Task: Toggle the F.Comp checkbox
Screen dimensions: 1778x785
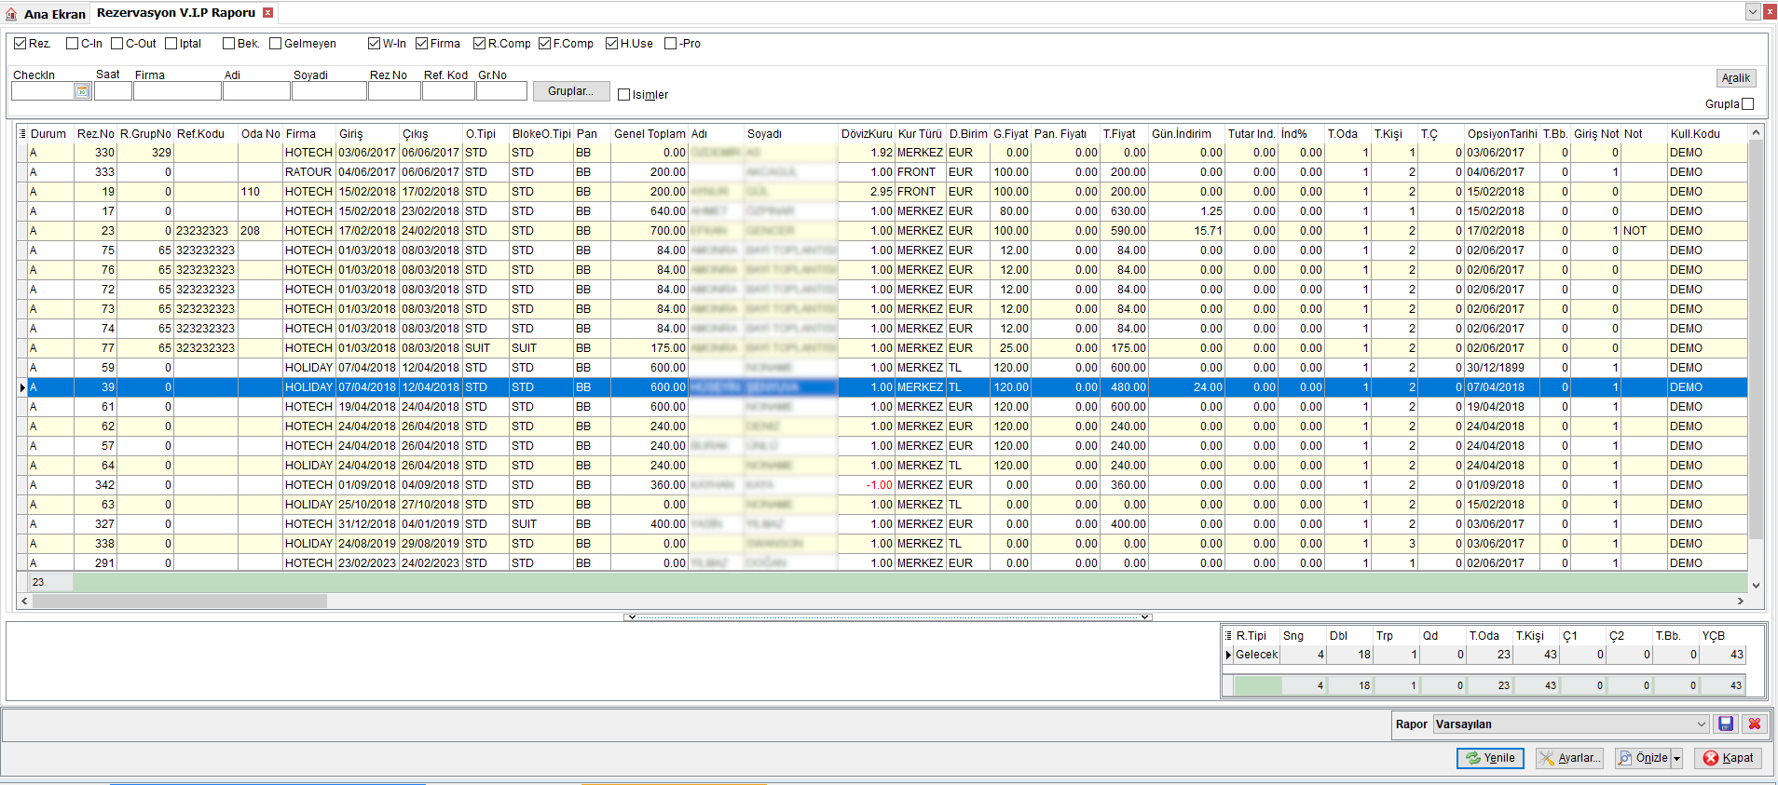Action: point(545,44)
